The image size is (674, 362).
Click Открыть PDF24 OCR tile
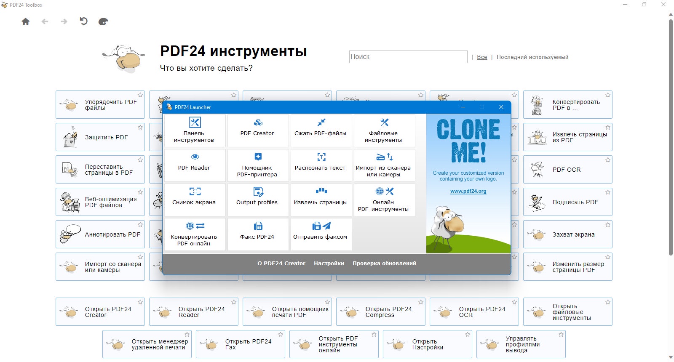pyautogui.click(x=474, y=312)
